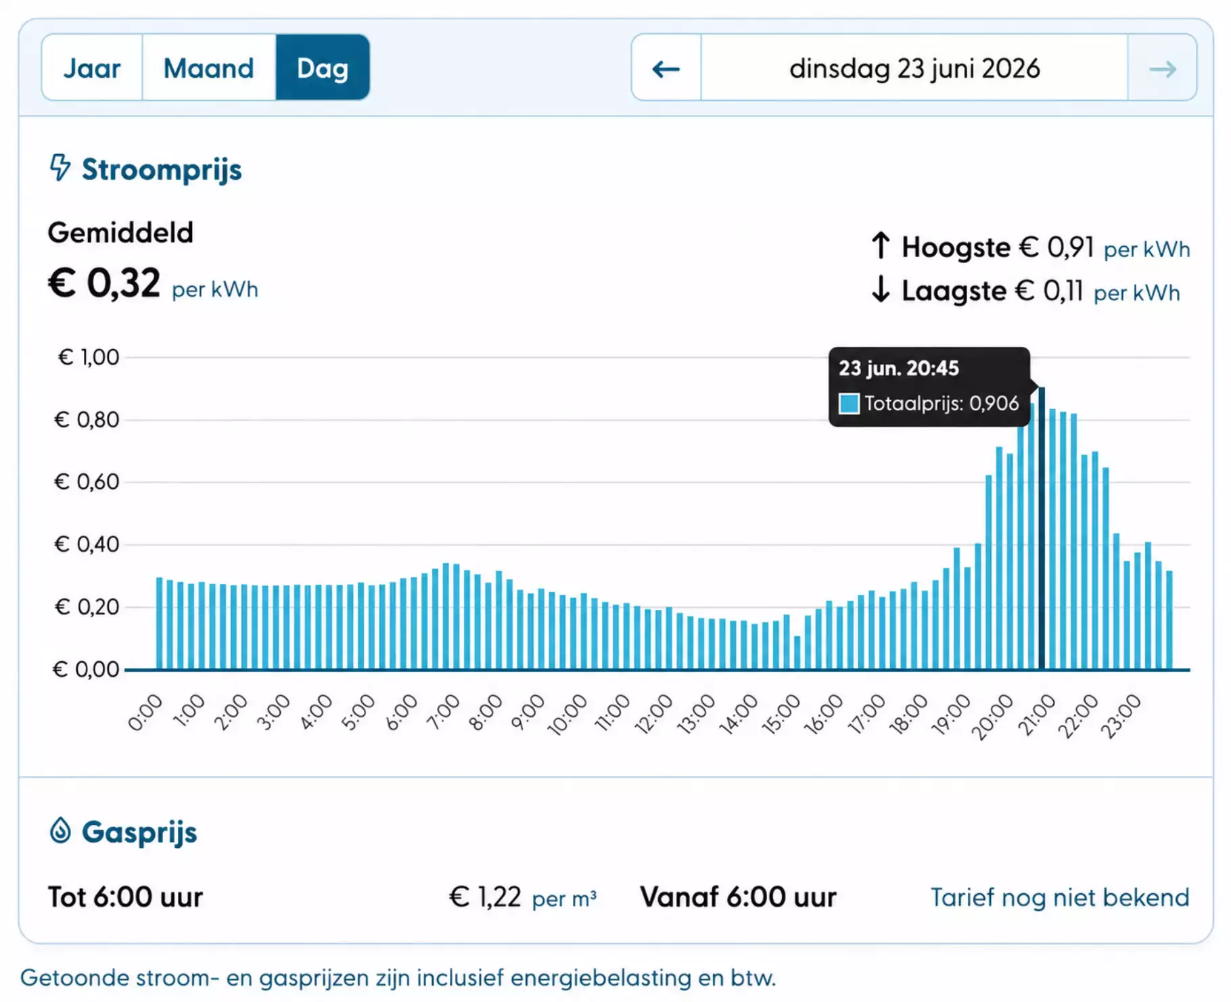The width and height of the screenshot is (1231, 1002).
Task: Click the € 0,20 y-axis label
Action: 87,607
